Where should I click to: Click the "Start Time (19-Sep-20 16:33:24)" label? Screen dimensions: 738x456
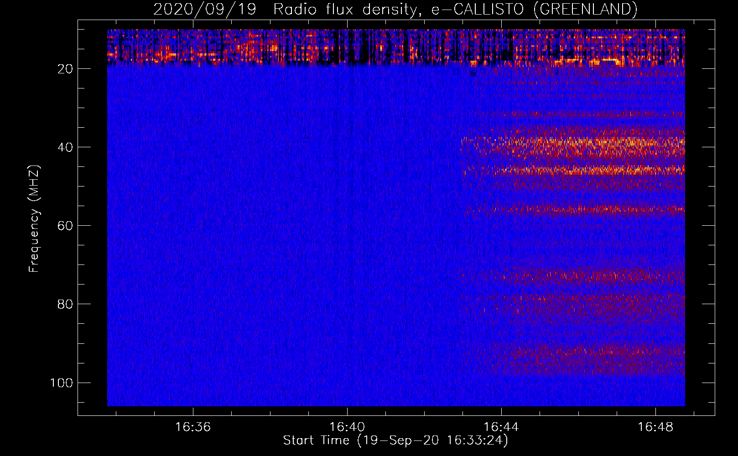pyautogui.click(x=395, y=440)
